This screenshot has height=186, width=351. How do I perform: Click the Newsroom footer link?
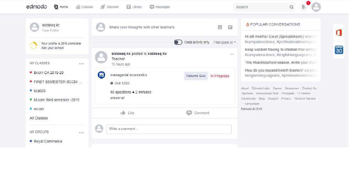click(x=292, y=88)
